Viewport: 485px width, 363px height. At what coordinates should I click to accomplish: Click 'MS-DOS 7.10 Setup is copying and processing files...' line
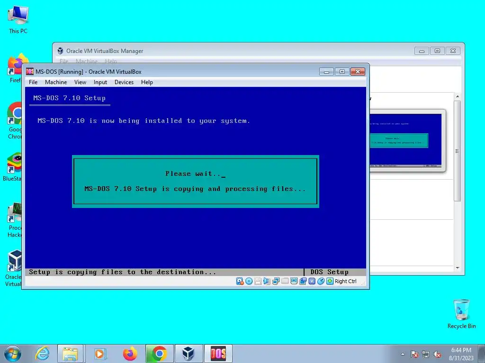(x=195, y=189)
